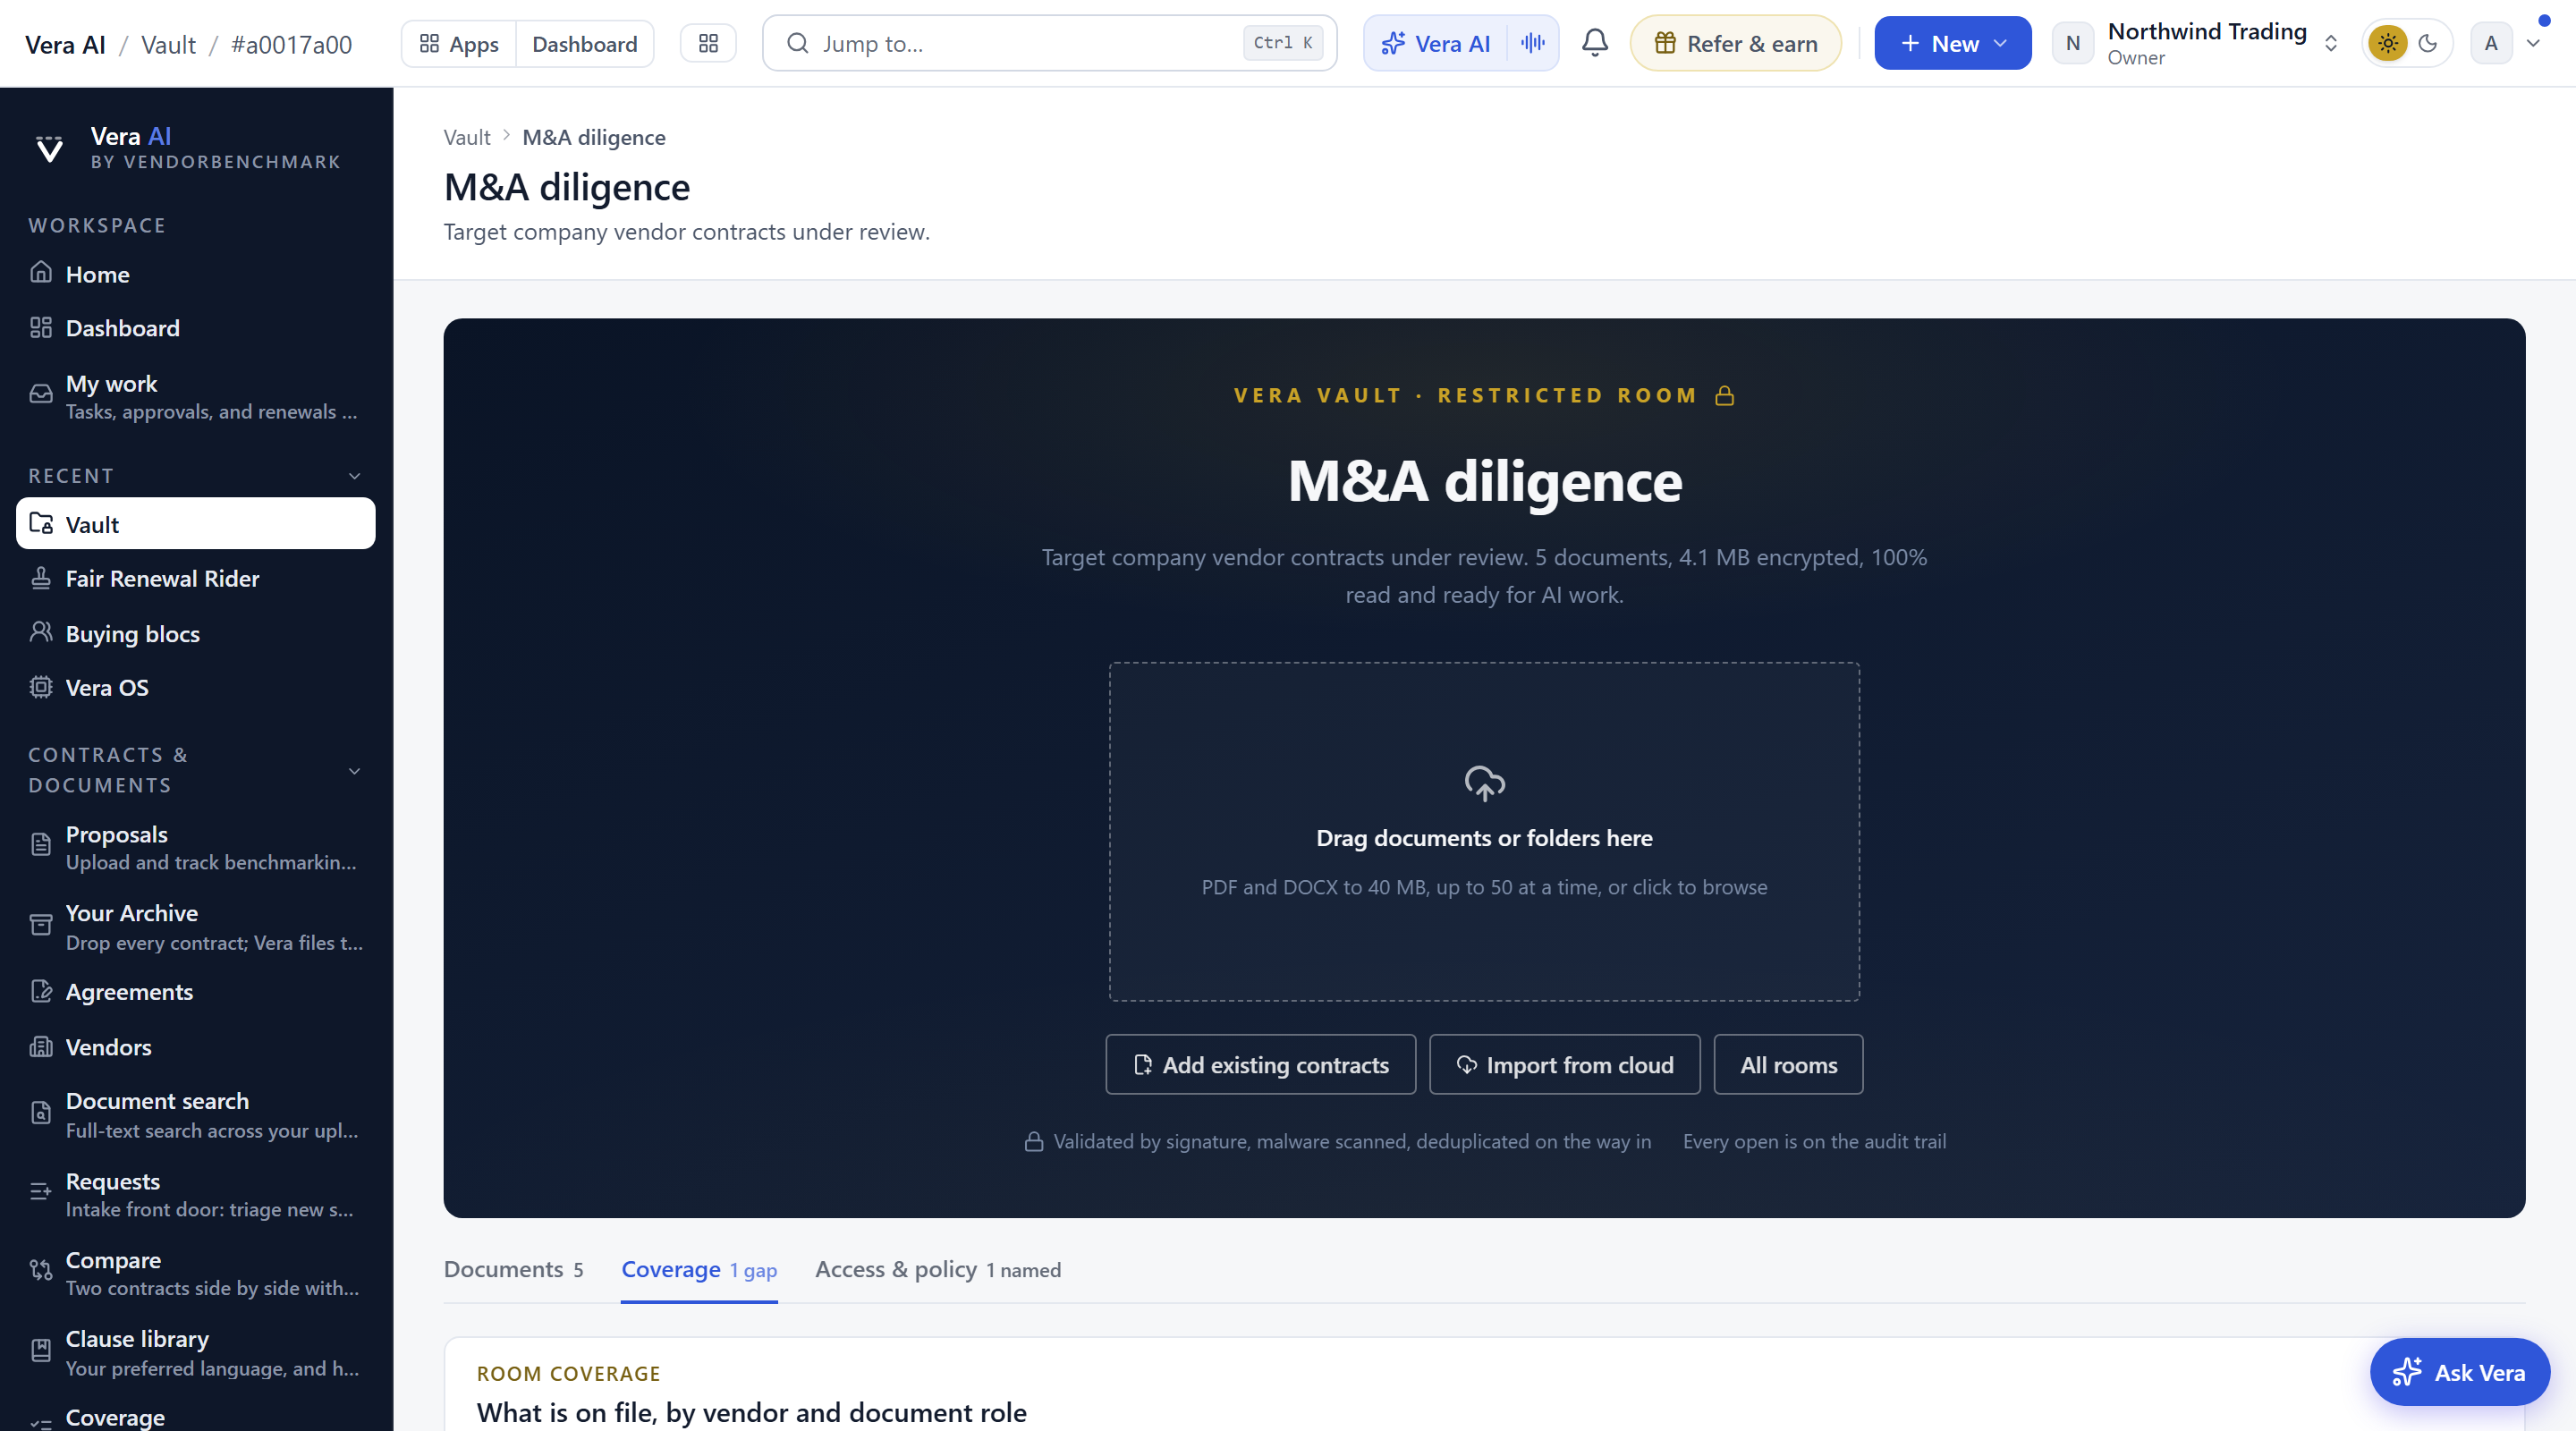Click the Home house icon in sidebar
Image resolution: width=2576 pixels, height=1431 pixels.
(41, 272)
